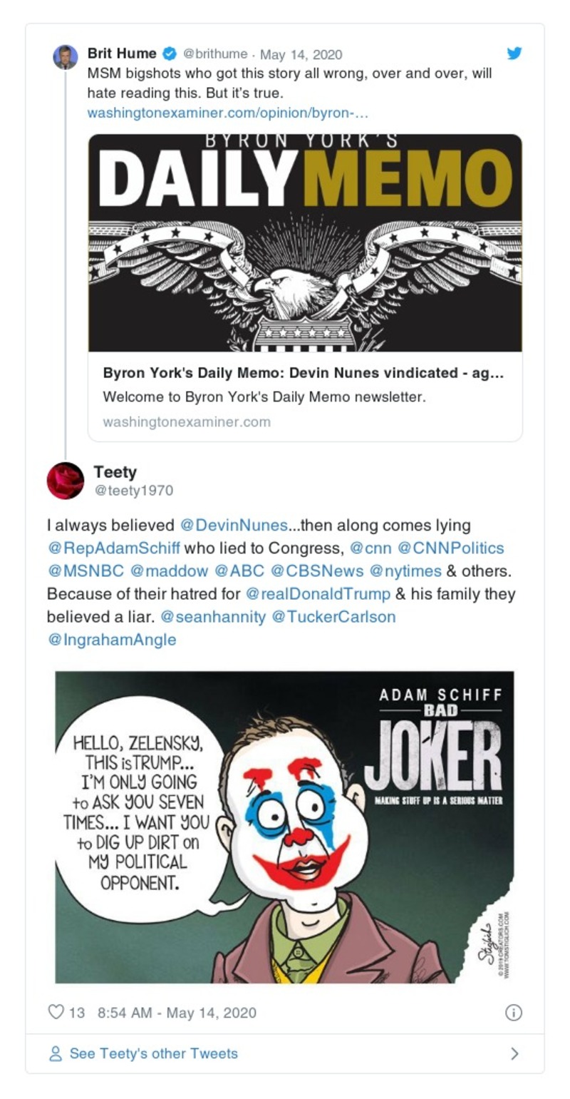View the Adam Schiff Joker cartoon image
This screenshot has width=570, height=1099.
(284, 827)
